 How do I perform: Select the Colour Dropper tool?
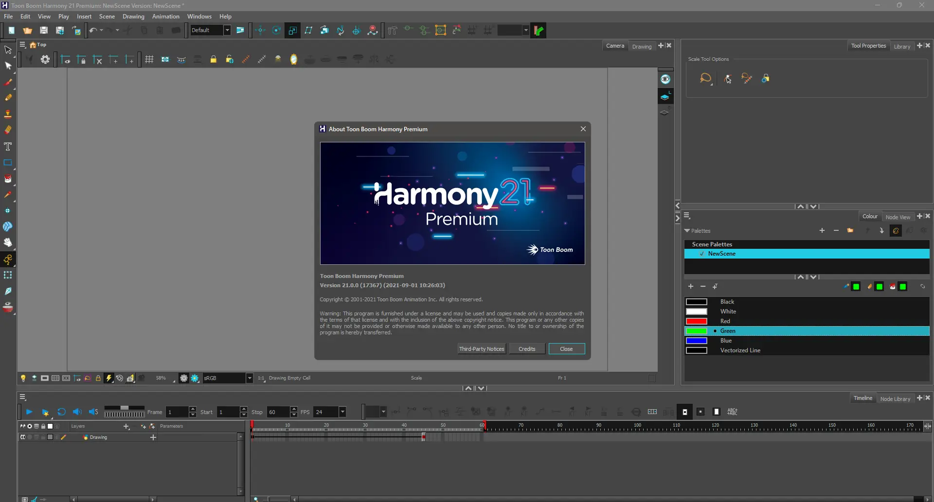(8, 195)
